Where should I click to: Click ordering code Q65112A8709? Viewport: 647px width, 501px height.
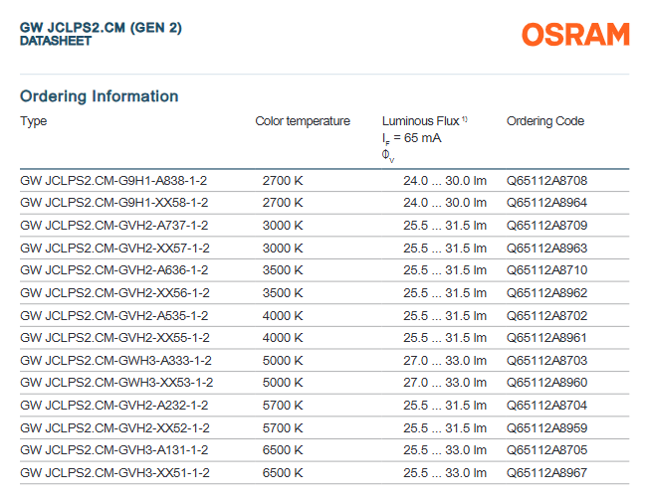[546, 226]
